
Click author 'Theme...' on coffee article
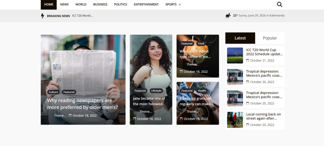[x=192, y=65]
